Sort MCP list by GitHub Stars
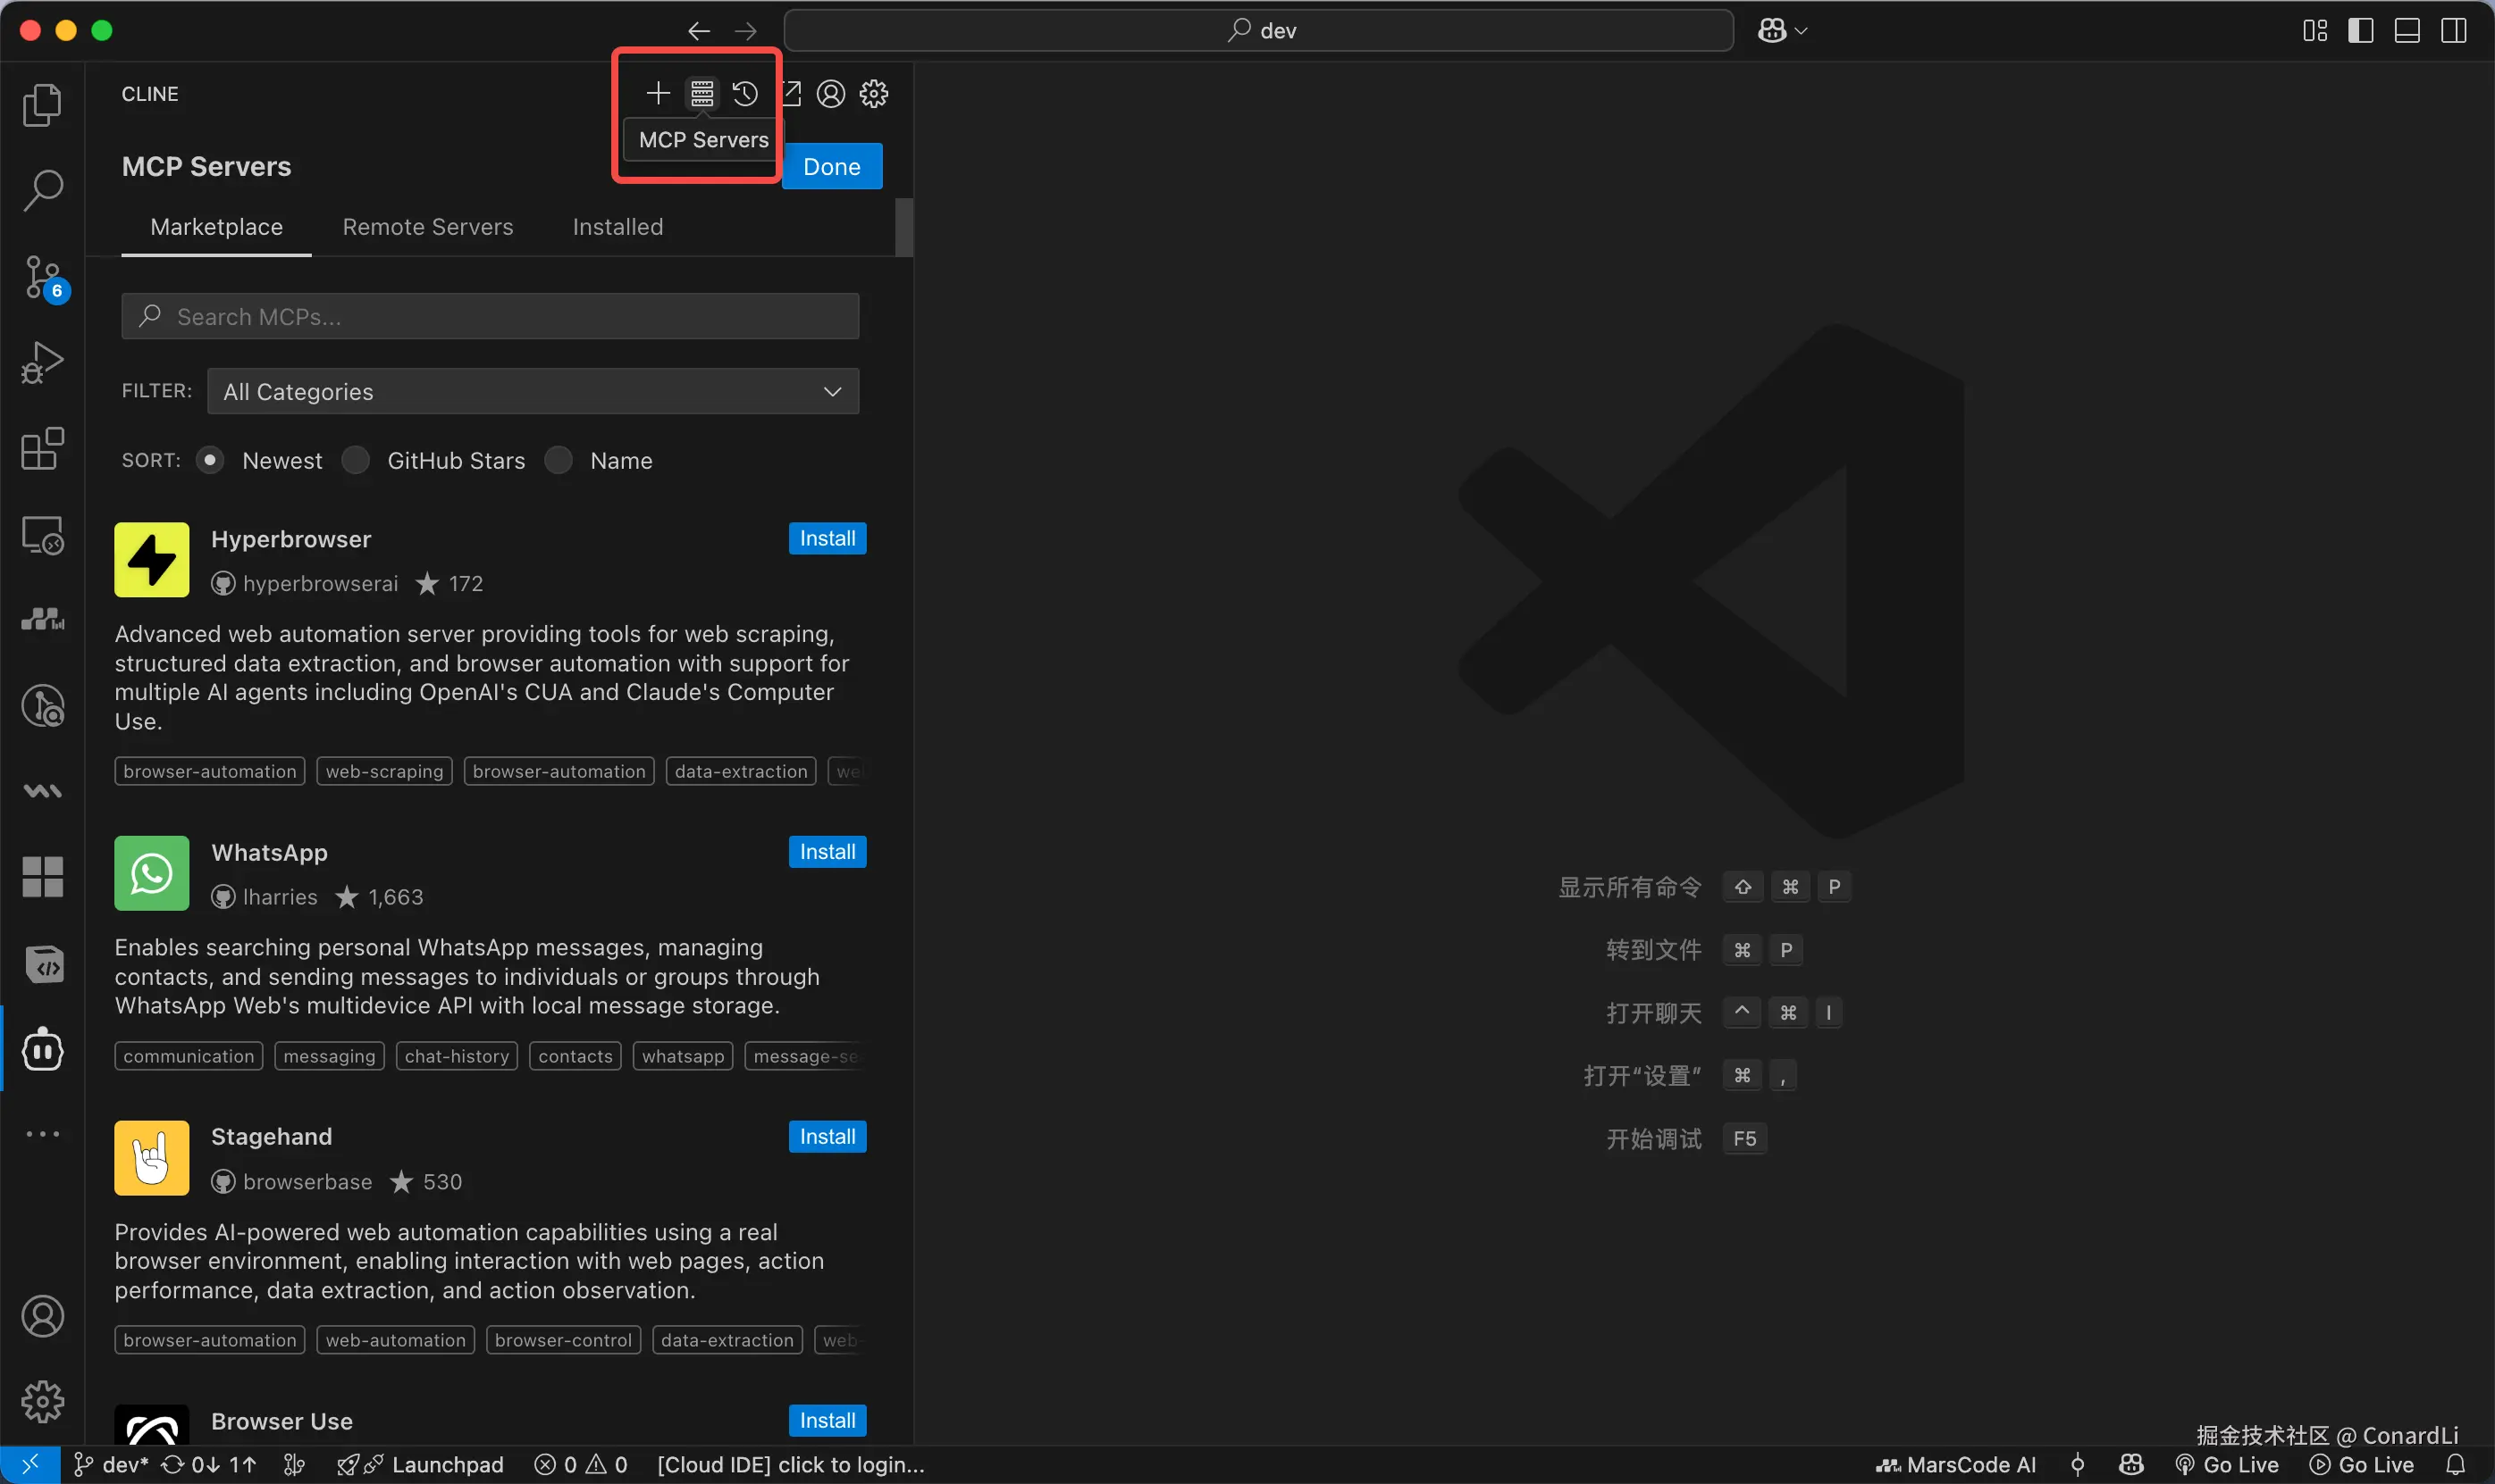The width and height of the screenshot is (2495, 1484). [356, 460]
